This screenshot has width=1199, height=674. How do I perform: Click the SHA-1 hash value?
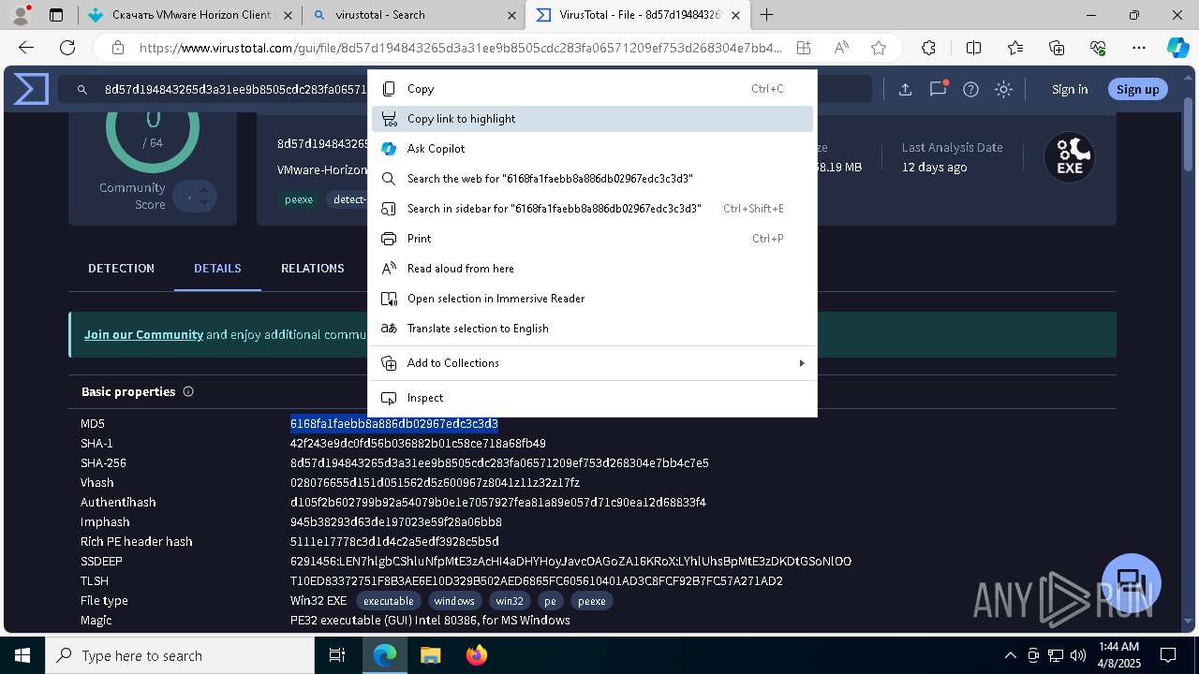pyautogui.click(x=418, y=444)
